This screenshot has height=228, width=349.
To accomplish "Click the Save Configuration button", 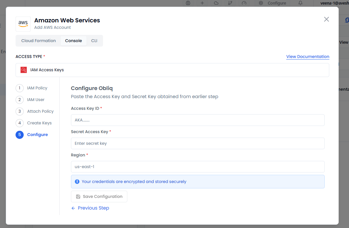I will 99,197.
